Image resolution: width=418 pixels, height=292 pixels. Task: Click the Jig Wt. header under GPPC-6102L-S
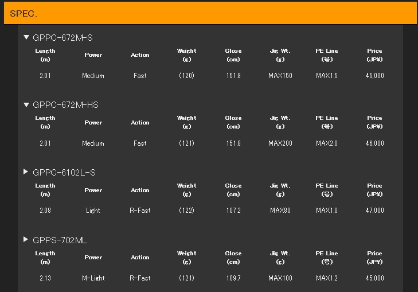280,190
